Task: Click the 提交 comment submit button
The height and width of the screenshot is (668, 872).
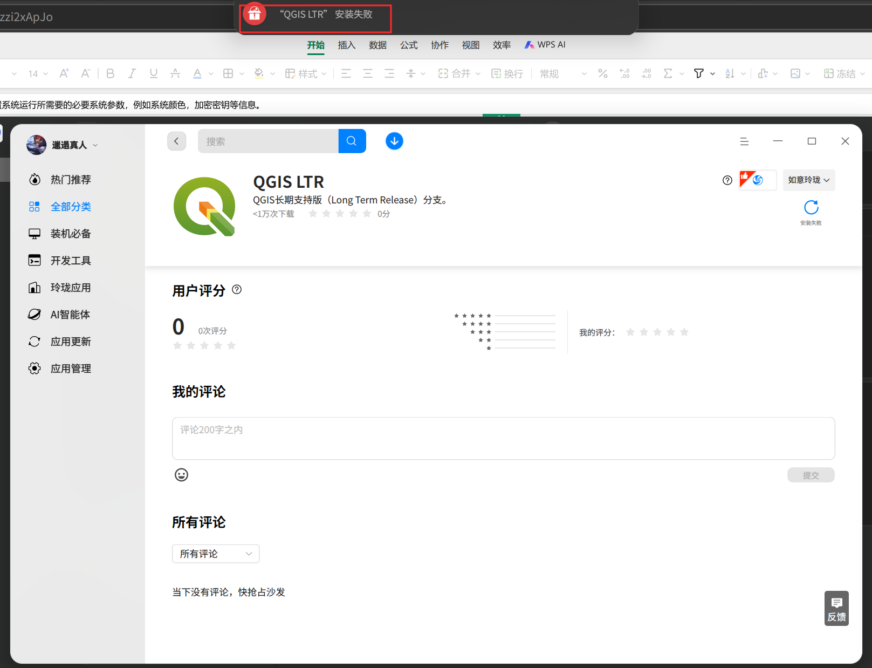Action: click(x=811, y=475)
